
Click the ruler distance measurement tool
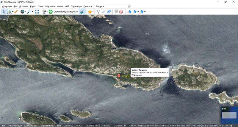16,12
